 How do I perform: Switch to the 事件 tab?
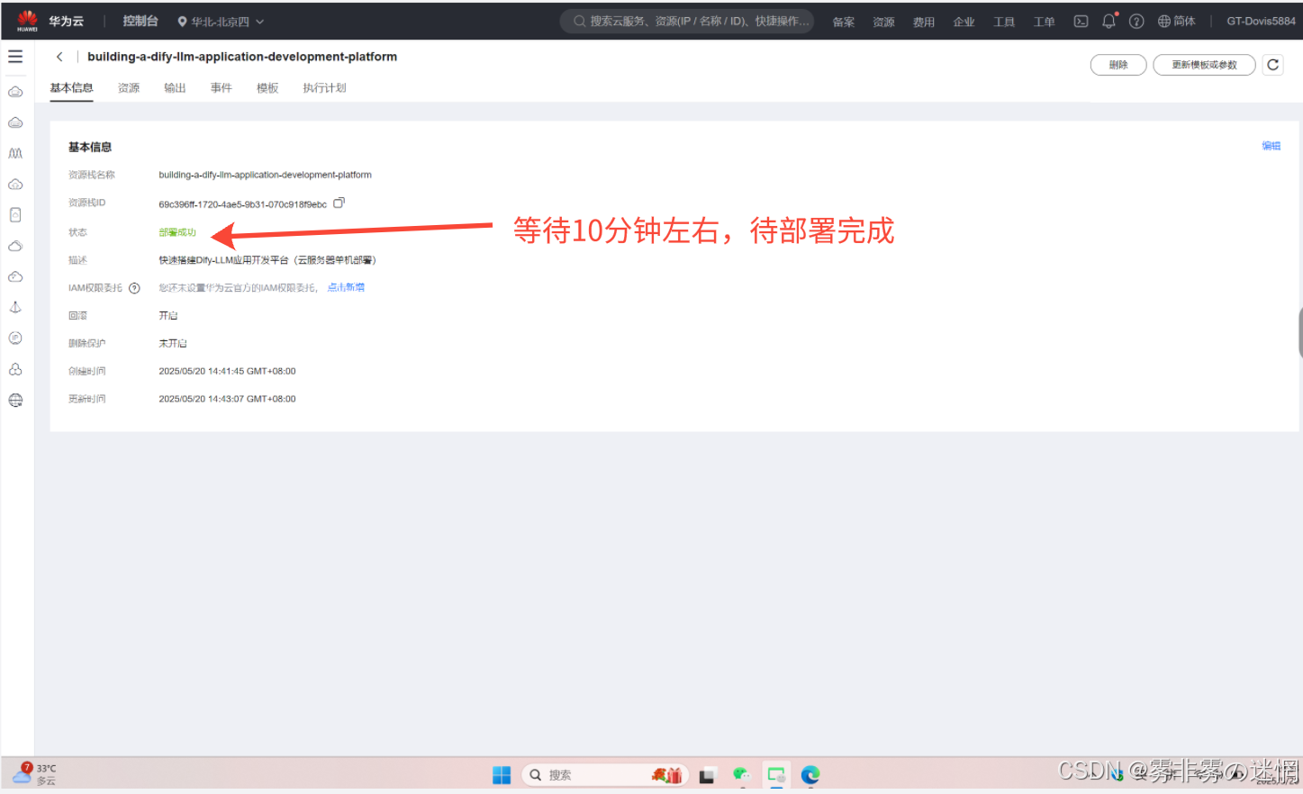222,88
